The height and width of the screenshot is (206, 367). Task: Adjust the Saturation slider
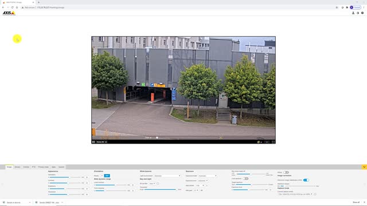[65, 177]
